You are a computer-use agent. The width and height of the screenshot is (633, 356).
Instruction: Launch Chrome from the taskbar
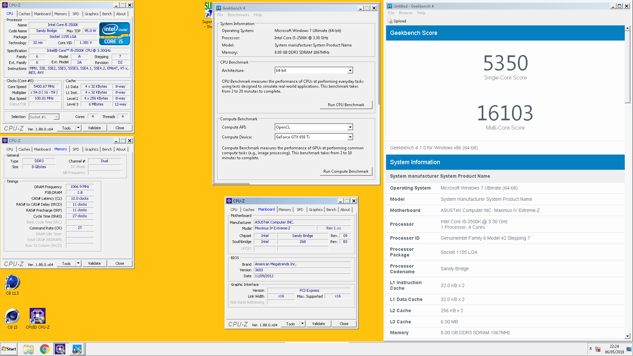(x=45, y=349)
